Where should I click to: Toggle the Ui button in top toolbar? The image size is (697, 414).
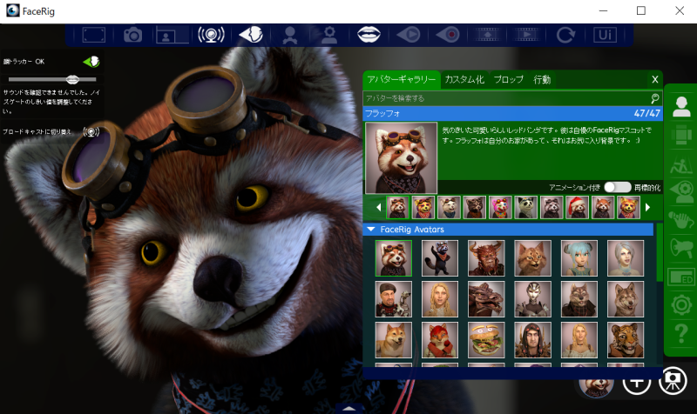605,35
